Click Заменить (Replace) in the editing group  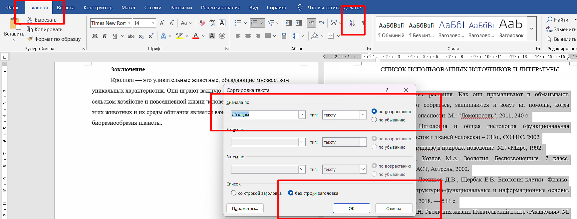(x=561, y=29)
